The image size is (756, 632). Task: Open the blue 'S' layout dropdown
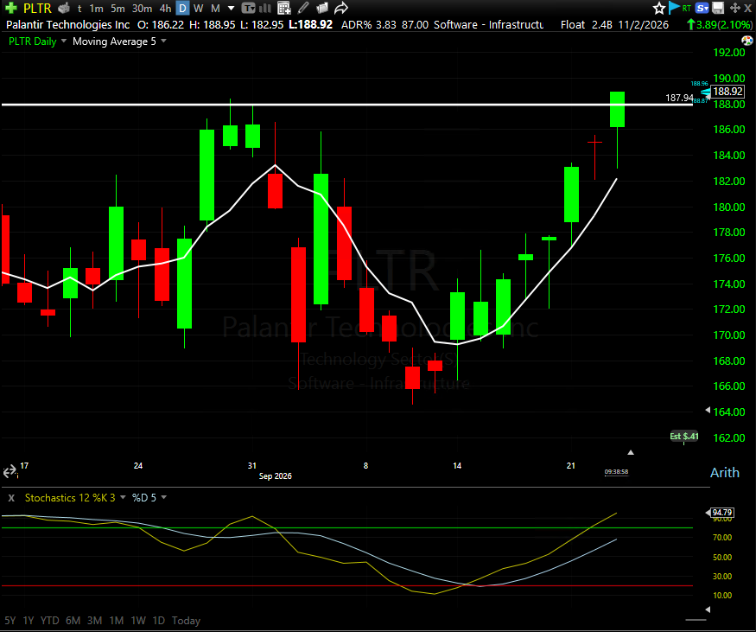click(702, 8)
